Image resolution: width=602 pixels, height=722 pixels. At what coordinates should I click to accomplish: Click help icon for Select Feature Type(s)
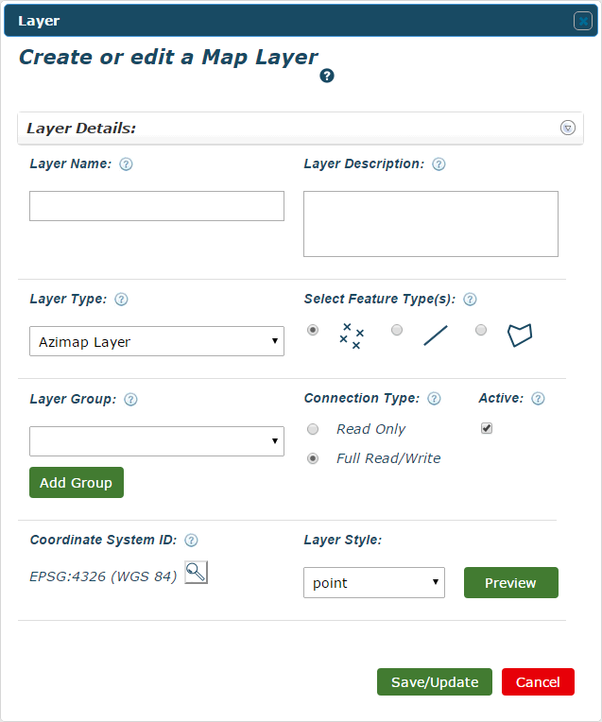(x=470, y=300)
